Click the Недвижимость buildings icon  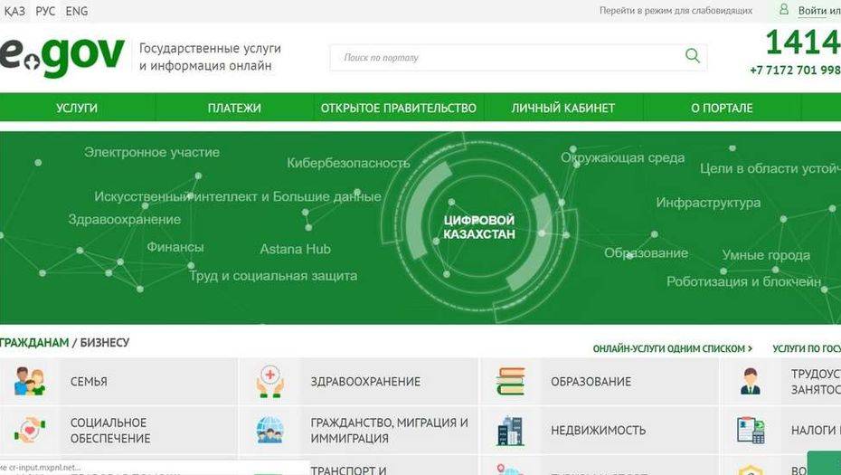pyautogui.click(x=511, y=430)
